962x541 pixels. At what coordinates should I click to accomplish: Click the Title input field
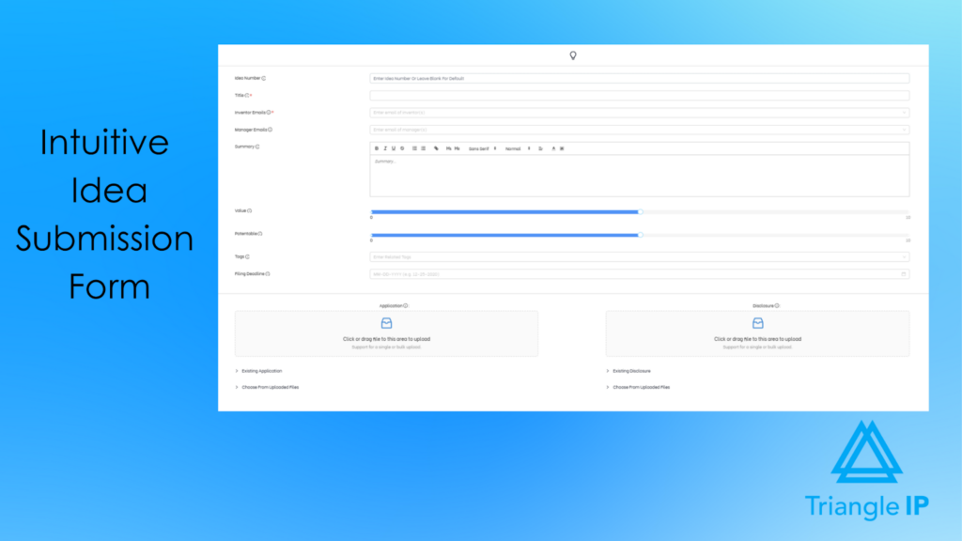[x=639, y=96]
